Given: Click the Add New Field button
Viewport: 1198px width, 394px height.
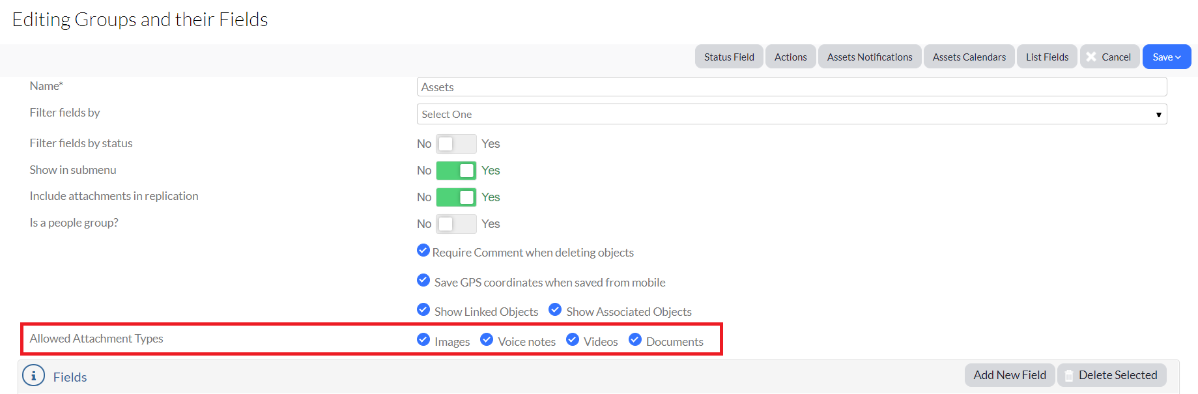Looking at the screenshot, I should (1009, 375).
